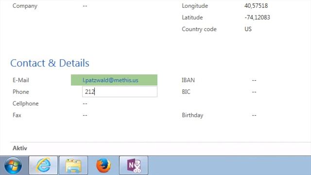Click the BIC field label
311x175 pixels.
[x=186, y=92]
